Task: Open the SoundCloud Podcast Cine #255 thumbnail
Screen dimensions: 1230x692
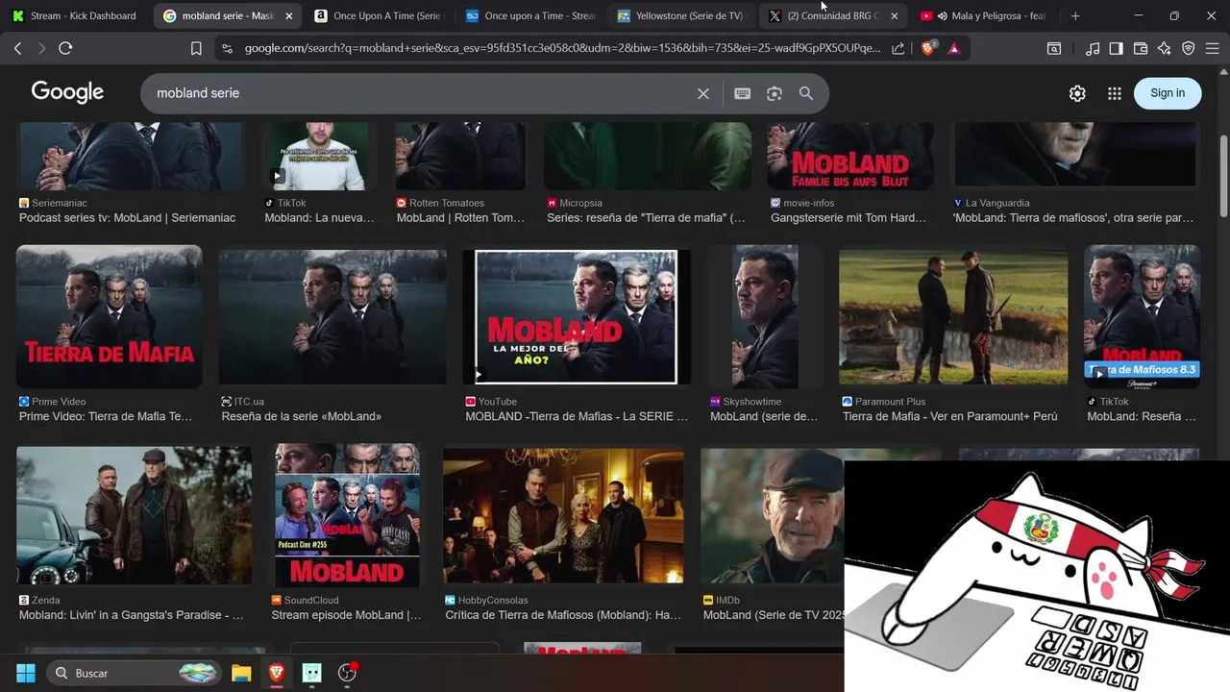Action: [347, 514]
